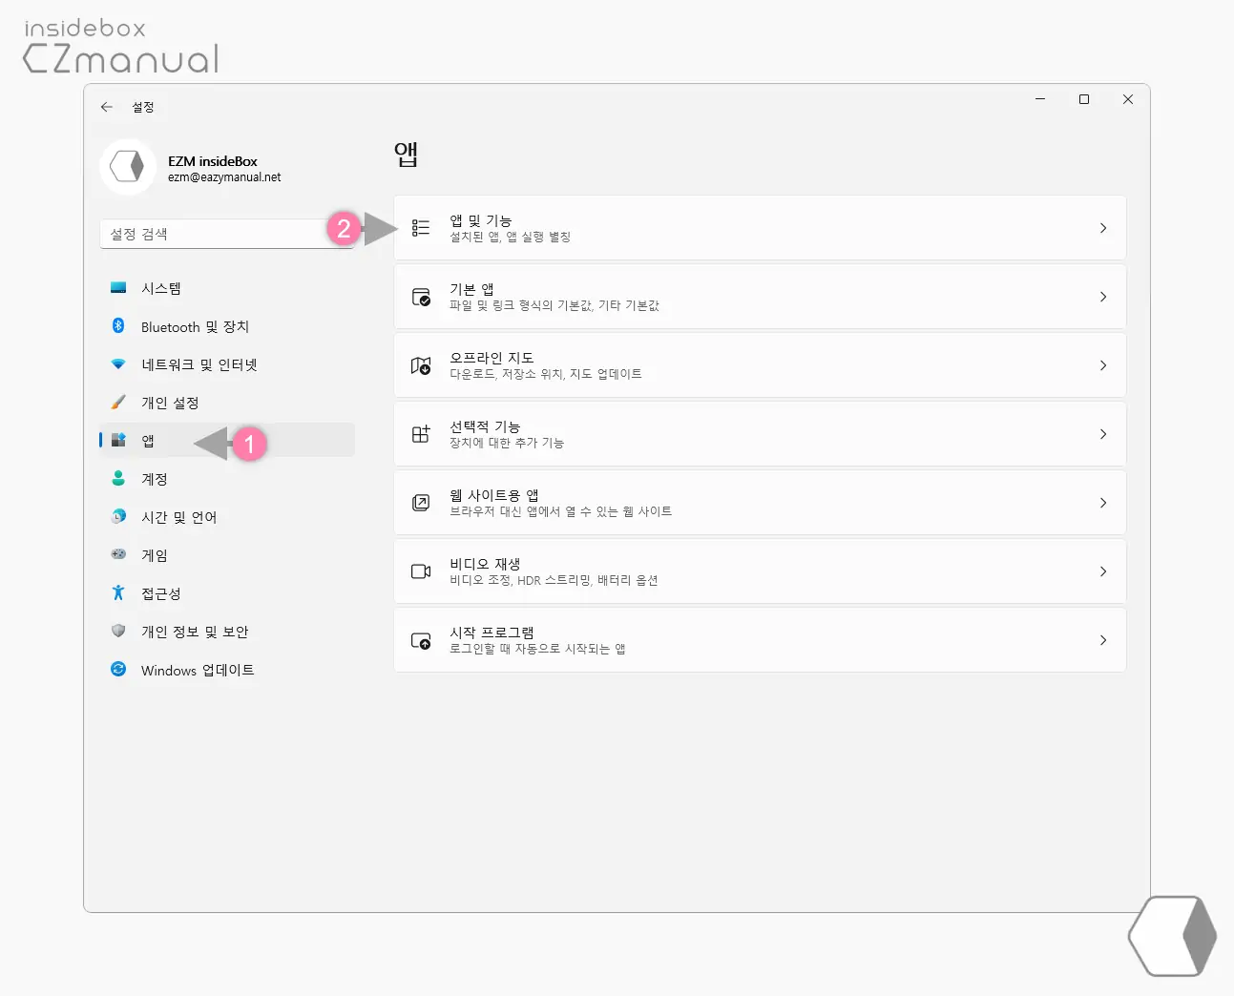Click the 기본 앱 icon
This screenshot has width=1234, height=996.
420,296
